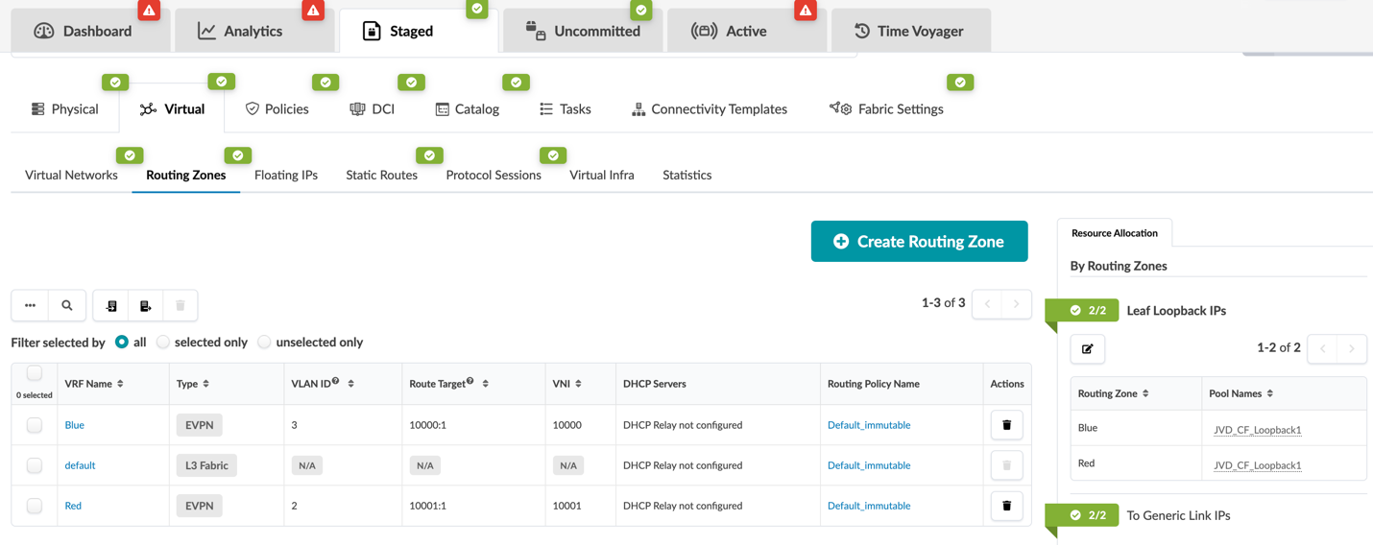Click the import routing zones icon
The width and height of the screenshot is (1373, 545).
point(111,305)
